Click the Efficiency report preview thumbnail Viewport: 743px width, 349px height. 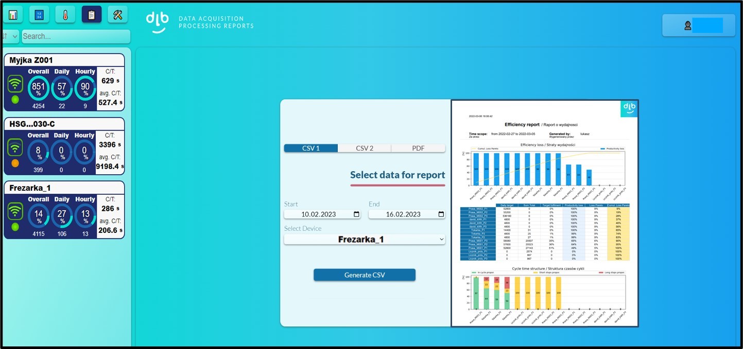point(545,213)
